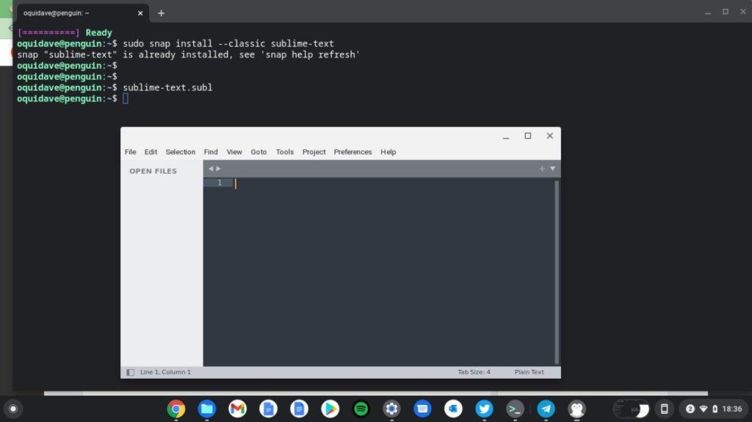The width and height of the screenshot is (752, 422).
Task: Open the View menu
Action: point(234,151)
